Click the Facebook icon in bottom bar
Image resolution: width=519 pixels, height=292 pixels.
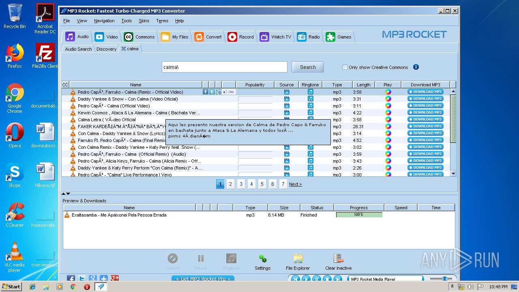pos(71,279)
